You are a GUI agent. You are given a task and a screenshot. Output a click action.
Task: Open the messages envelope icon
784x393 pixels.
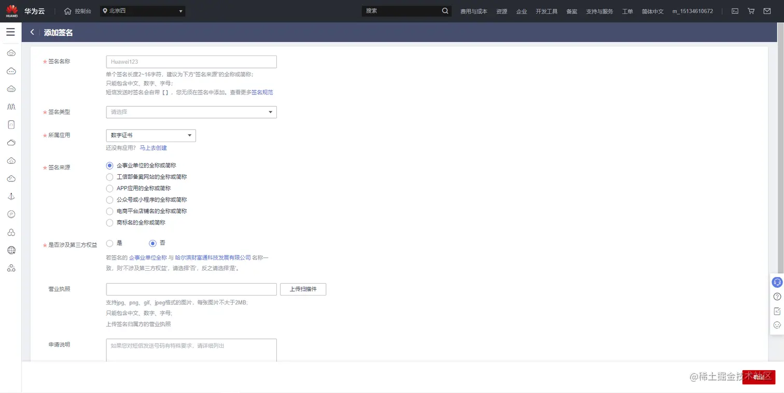[767, 11]
